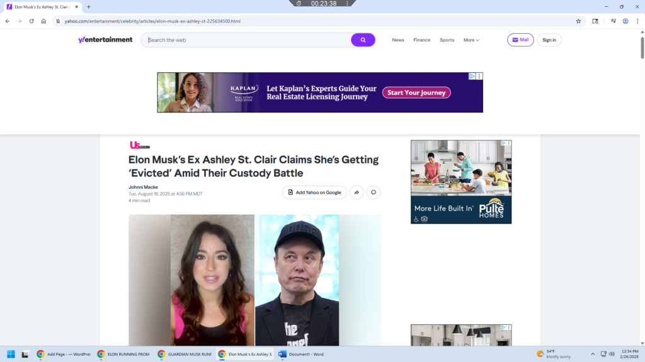Open author Johnni Macke's page

(143, 187)
